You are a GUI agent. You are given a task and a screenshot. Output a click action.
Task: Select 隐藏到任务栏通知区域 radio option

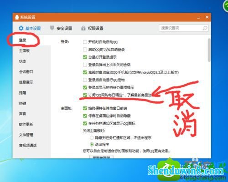click(x=92, y=138)
